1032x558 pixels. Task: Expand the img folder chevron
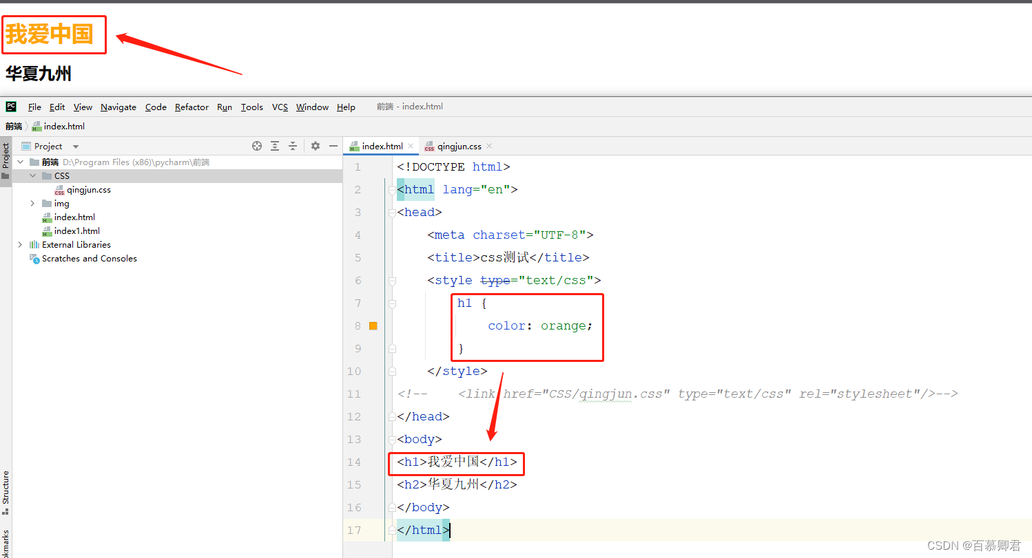click(x=32, y=204)
